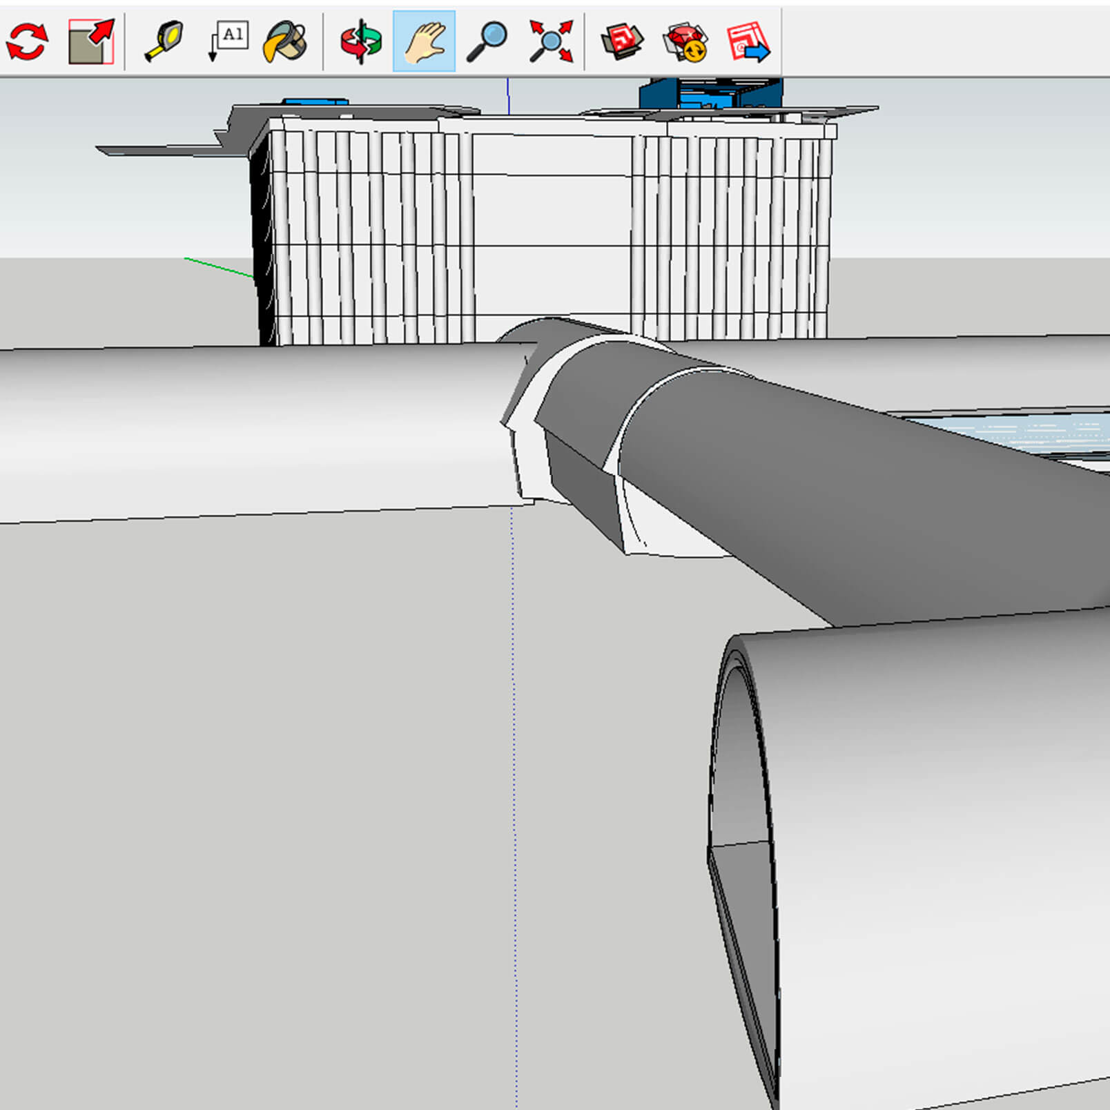Click the green axis line

(219, 268)
